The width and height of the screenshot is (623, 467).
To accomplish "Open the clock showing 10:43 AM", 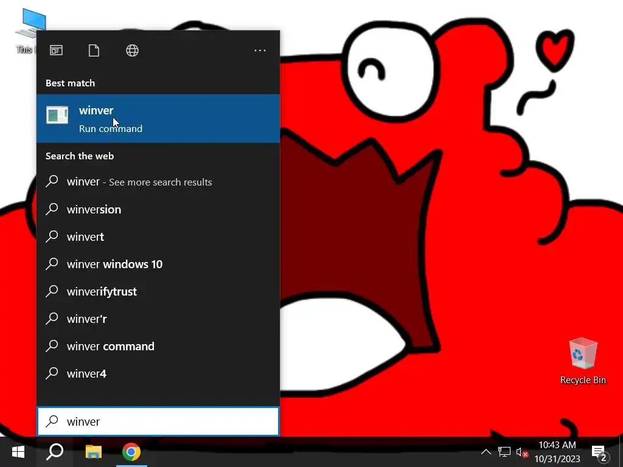I will coord(557,452).
